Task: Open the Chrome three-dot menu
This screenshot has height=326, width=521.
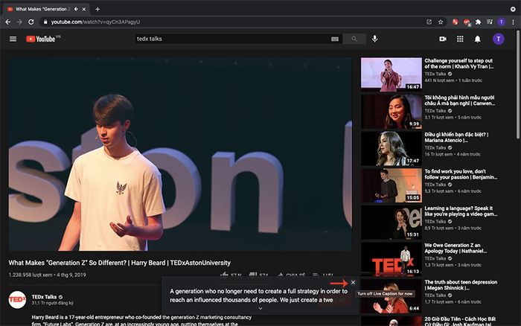Action: click(x=513, y=22)
